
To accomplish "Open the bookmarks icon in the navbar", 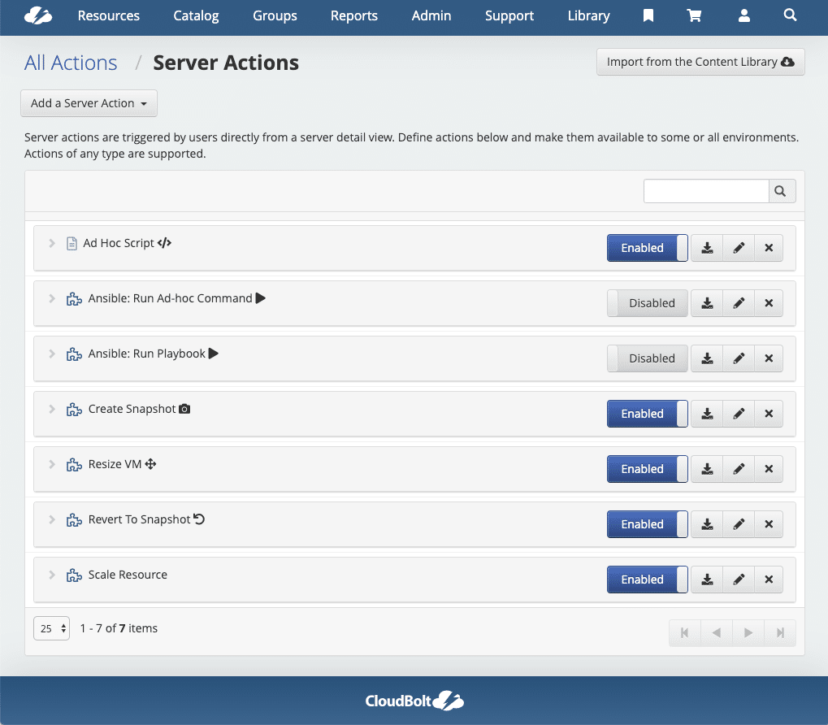I will [x=648, y=15].
